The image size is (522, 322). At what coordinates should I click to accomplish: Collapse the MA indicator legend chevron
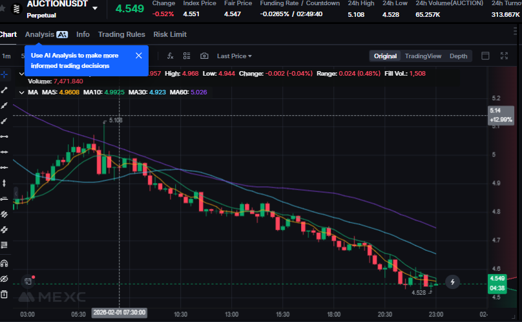21,92
